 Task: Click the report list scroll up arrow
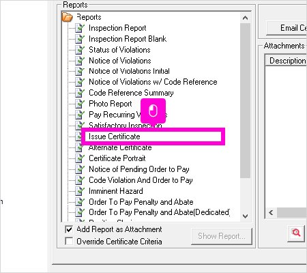pos(245,18)
